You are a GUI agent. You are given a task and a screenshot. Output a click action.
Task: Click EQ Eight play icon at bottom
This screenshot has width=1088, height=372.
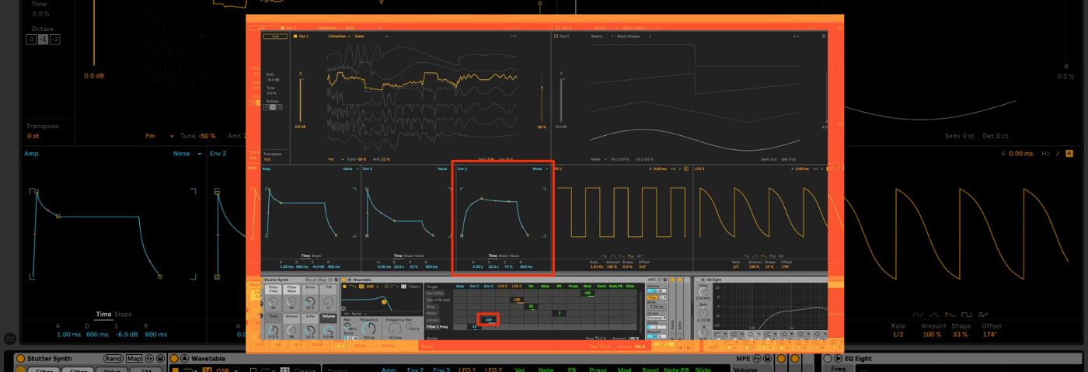838,358
